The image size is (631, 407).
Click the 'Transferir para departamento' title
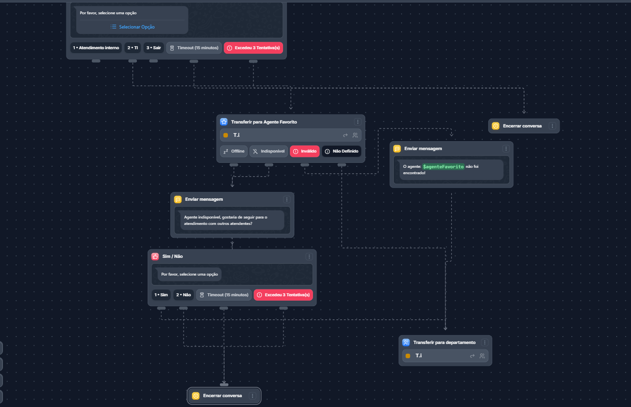(x=444, y=343)
